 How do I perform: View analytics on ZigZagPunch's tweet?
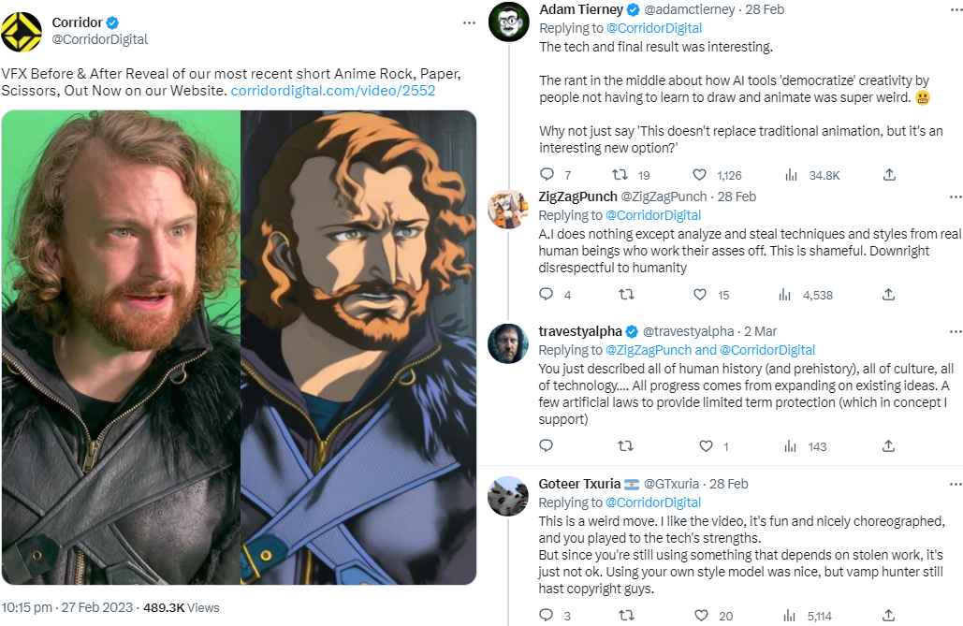(787, 295)
